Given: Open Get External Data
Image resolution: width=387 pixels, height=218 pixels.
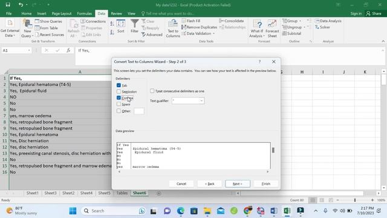Looking at the screenshot, I should coord(10,28).
